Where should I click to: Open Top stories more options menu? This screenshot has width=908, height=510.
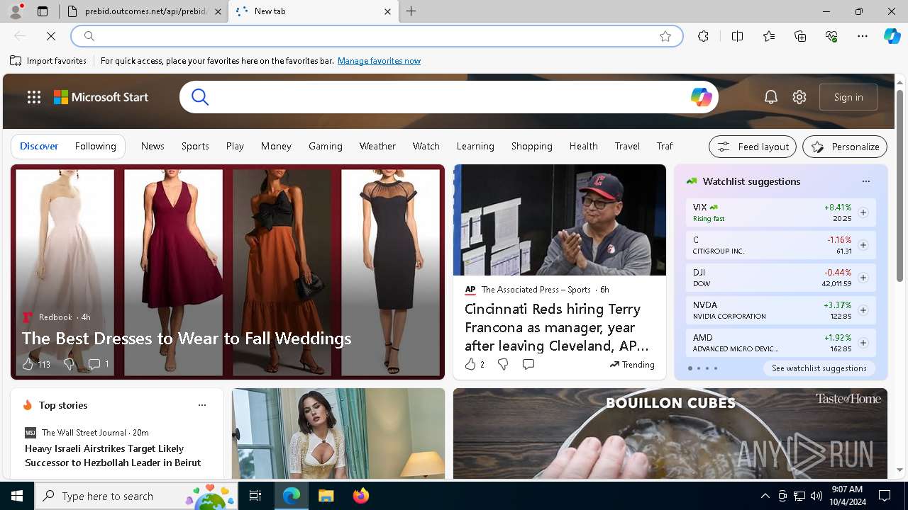coord(201,405)
